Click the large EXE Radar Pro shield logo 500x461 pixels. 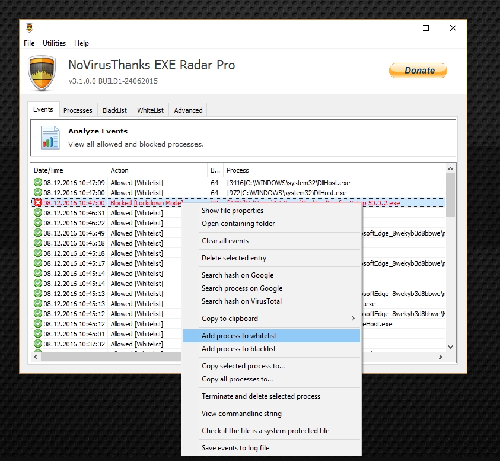click(42, 73)
